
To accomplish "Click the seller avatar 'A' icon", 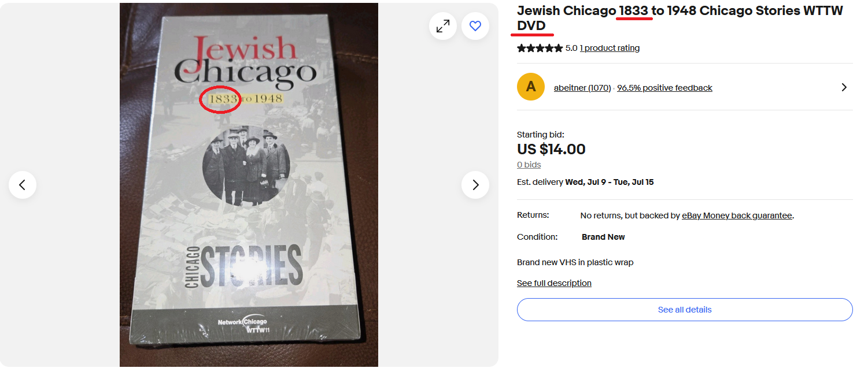I will tap(531, 87).
